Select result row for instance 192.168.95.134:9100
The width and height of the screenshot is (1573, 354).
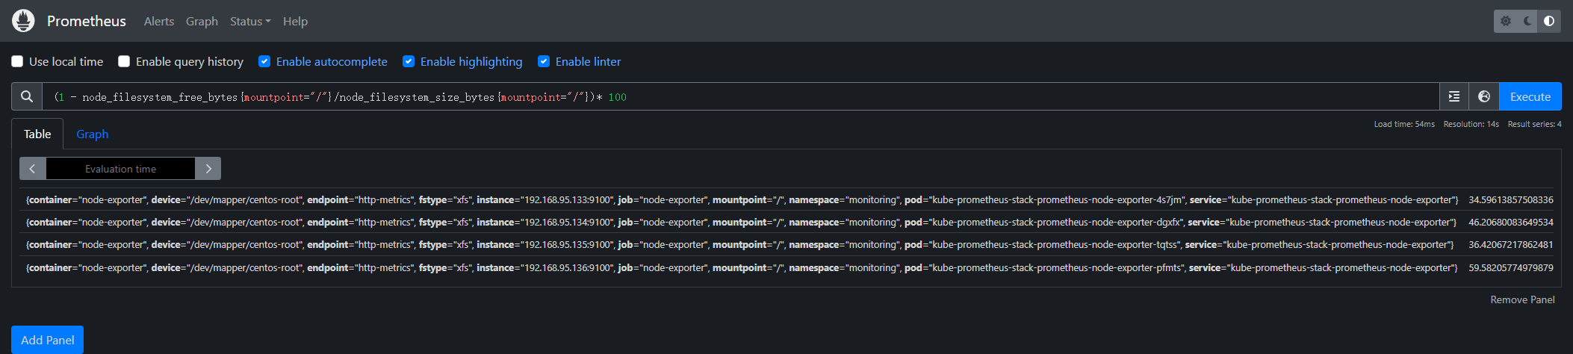(786, 222)
